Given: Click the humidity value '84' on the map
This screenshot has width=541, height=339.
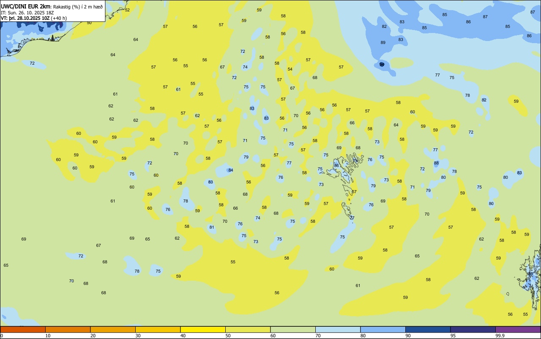Looking at the screenshot, I should [x=230, y=170].
